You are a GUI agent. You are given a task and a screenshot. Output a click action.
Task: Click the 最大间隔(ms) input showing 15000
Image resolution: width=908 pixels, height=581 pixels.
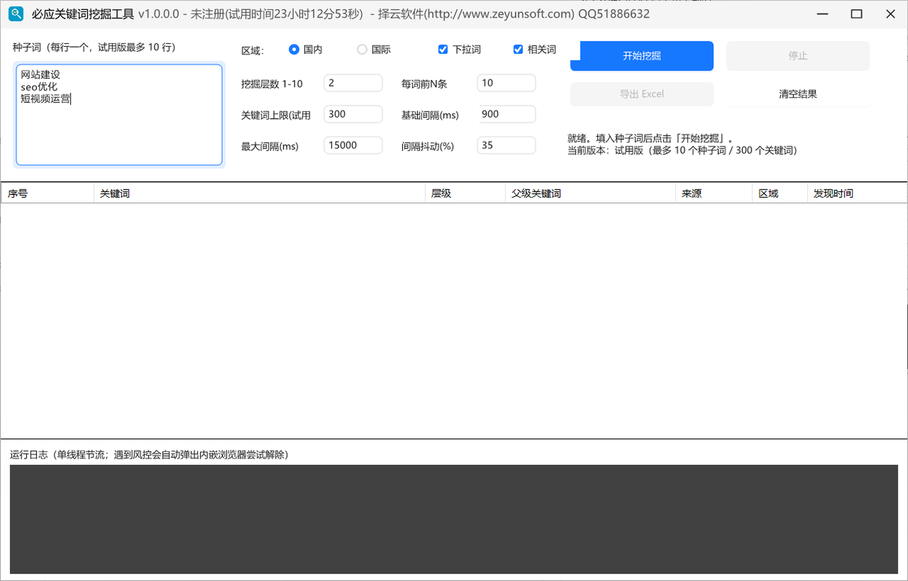tap(353, 145)
